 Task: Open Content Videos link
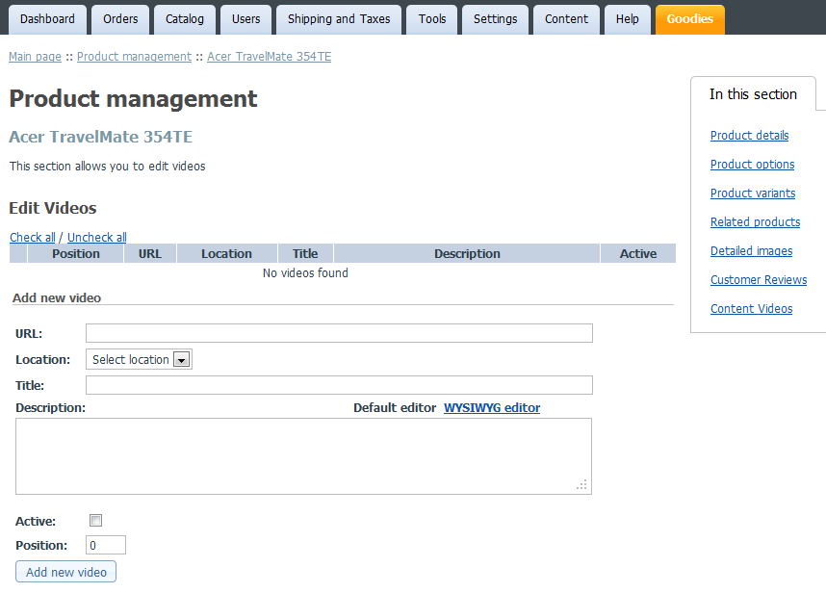click(751, 309)
